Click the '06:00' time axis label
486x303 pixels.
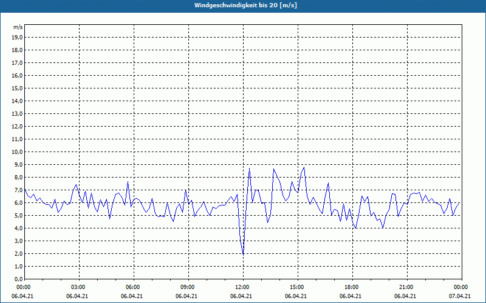coord(134,287)
